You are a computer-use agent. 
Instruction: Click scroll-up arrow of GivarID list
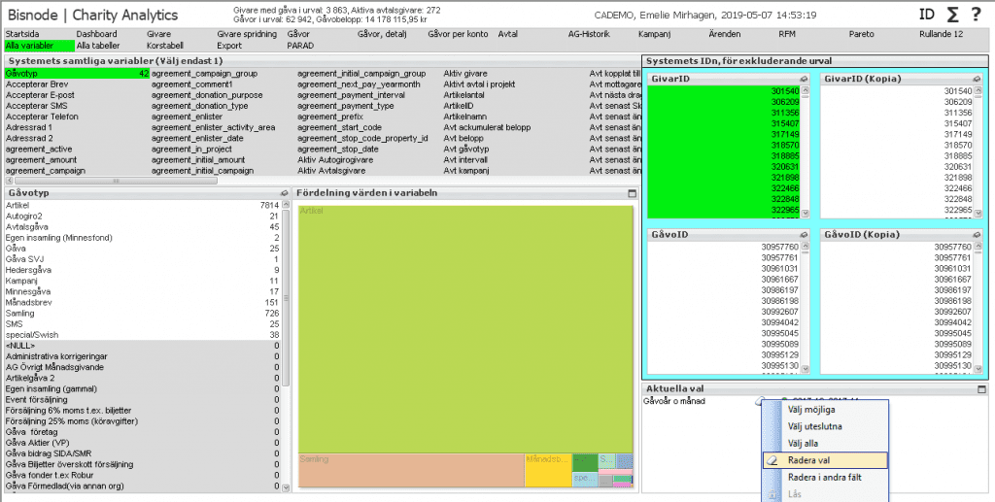click(x=806, y=90)
